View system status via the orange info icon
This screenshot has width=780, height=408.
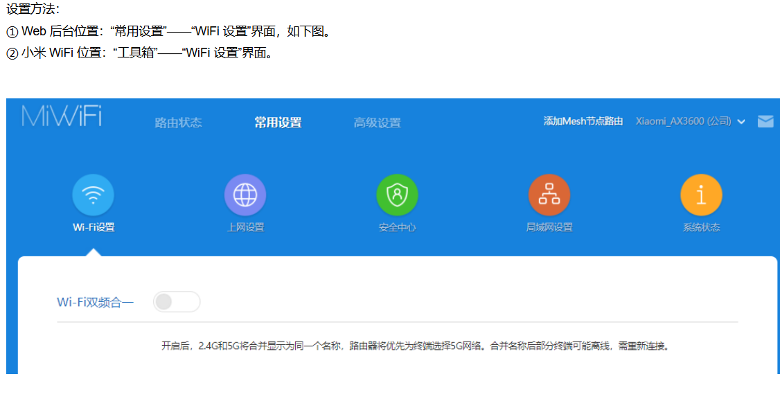pyautogui.click(x=701, y=193)
